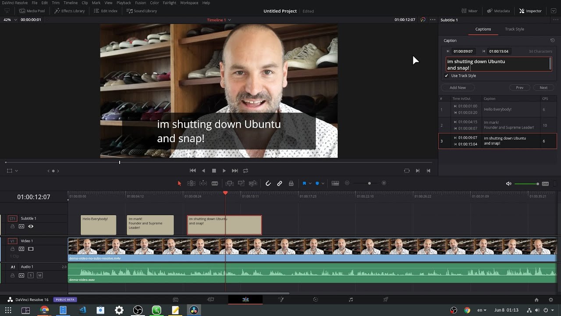Activate the Trim Edit mode tool

[x=192, y=183]
